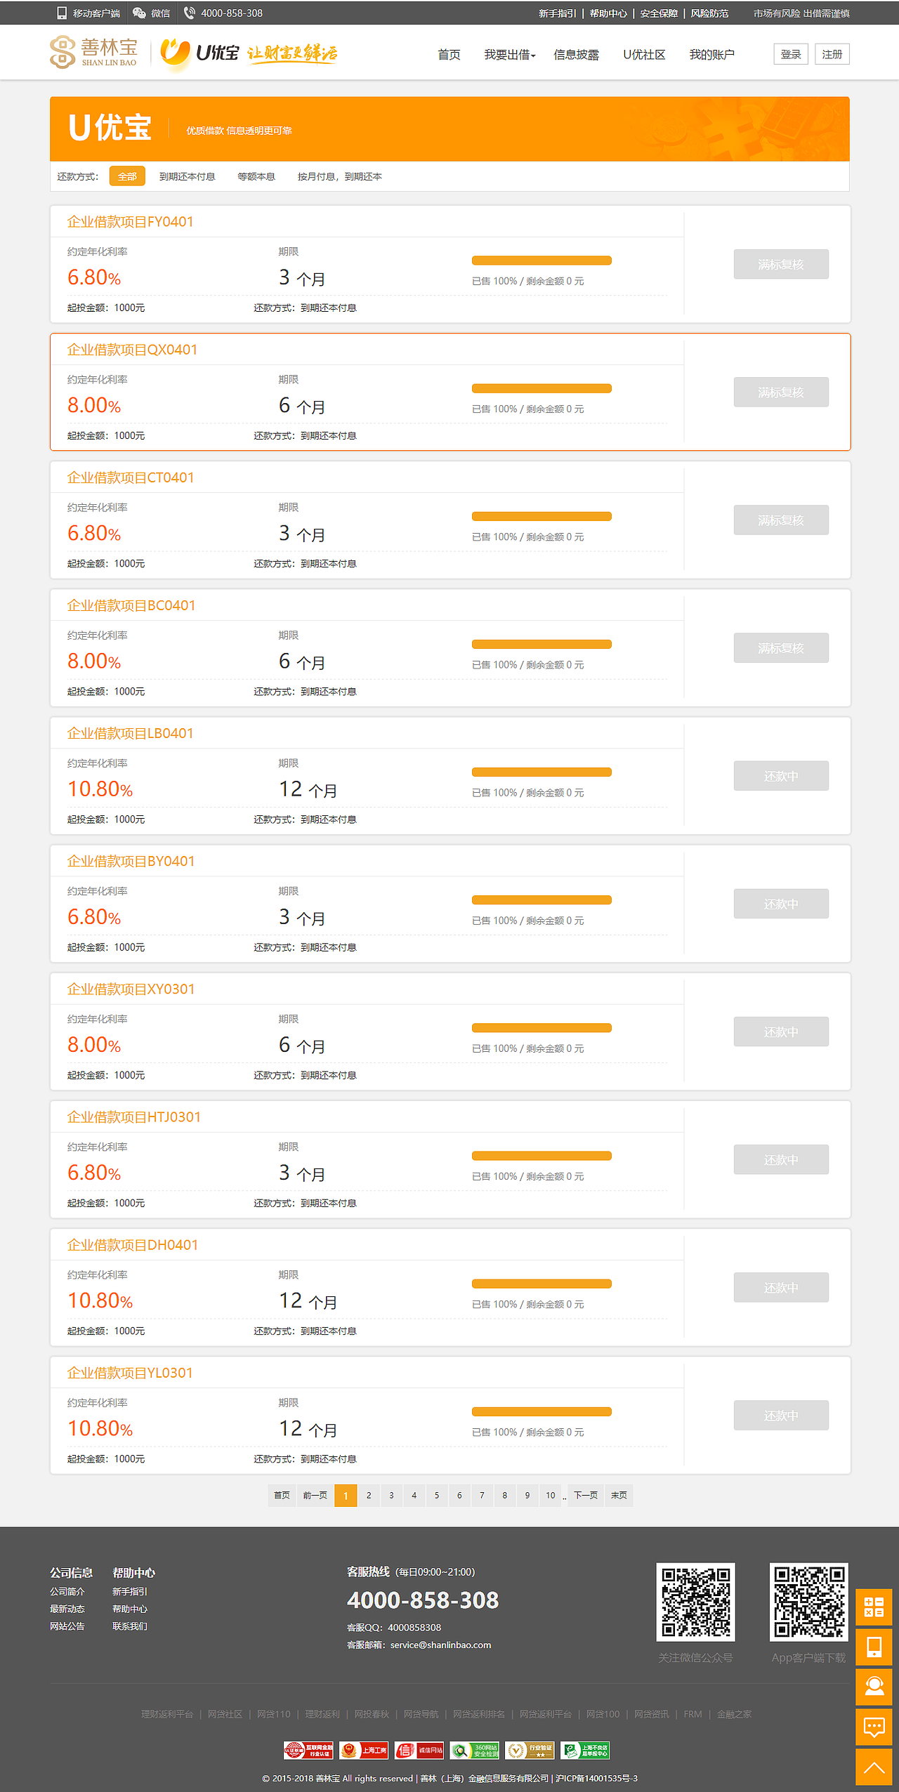The width and height of the screenshot is (899, 1792).
Task: Open the QR code floating sidebar icon
Action: click(x=874, y=1607)
